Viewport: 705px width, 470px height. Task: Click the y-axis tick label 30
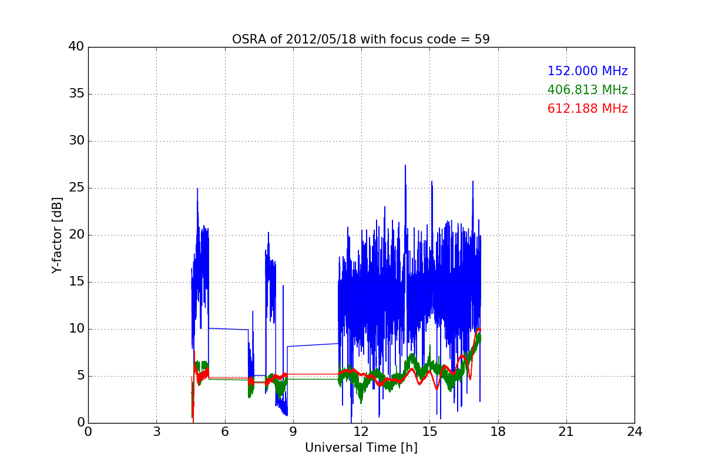76,141
